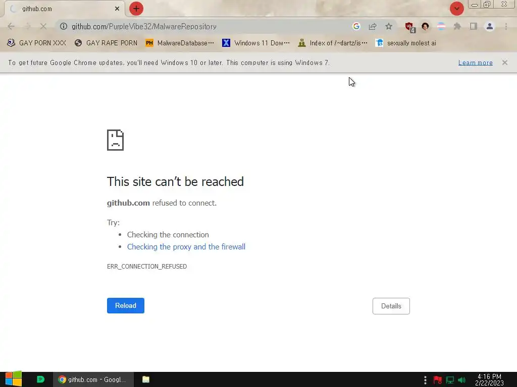Select the github.com browser tab
The image size is (517, 387).
pos(64,9)
